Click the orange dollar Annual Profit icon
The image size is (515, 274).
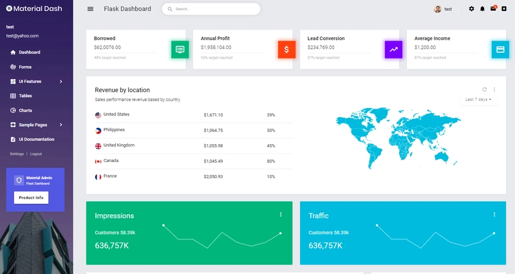(286, 50)
